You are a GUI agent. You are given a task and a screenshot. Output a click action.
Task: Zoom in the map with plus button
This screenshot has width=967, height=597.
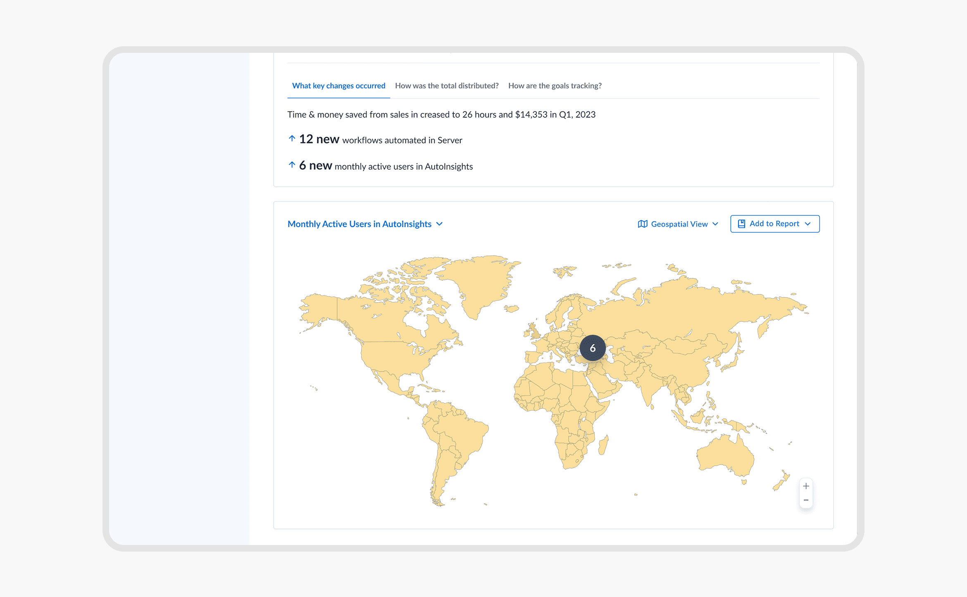(x=806, y=486)
